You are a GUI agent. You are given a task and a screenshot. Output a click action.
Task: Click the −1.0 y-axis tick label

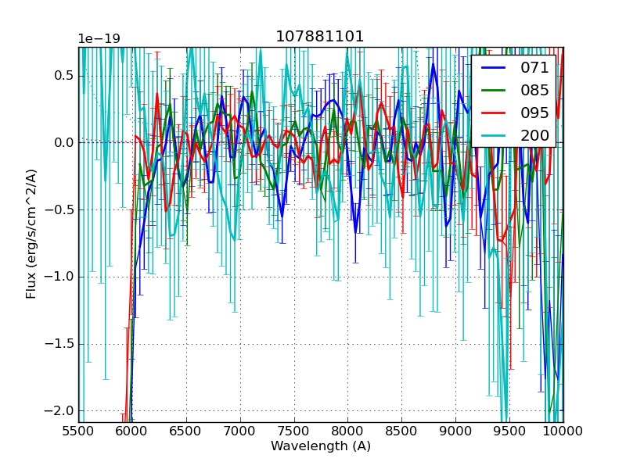click(59, 277)
